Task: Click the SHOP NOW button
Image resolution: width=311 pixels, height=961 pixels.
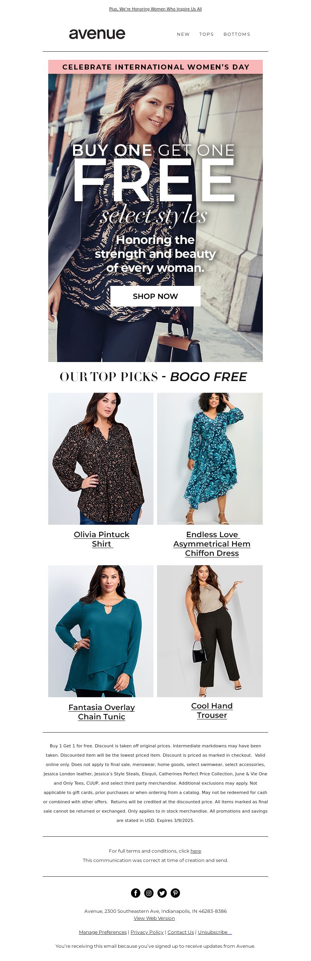Action: (x=155, y=296)
